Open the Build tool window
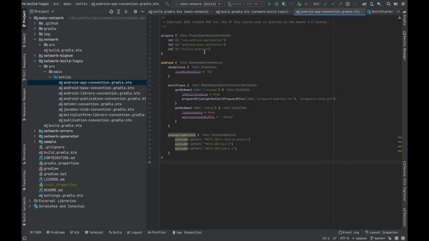Screen dimensions: 429x241 [115, 232]
